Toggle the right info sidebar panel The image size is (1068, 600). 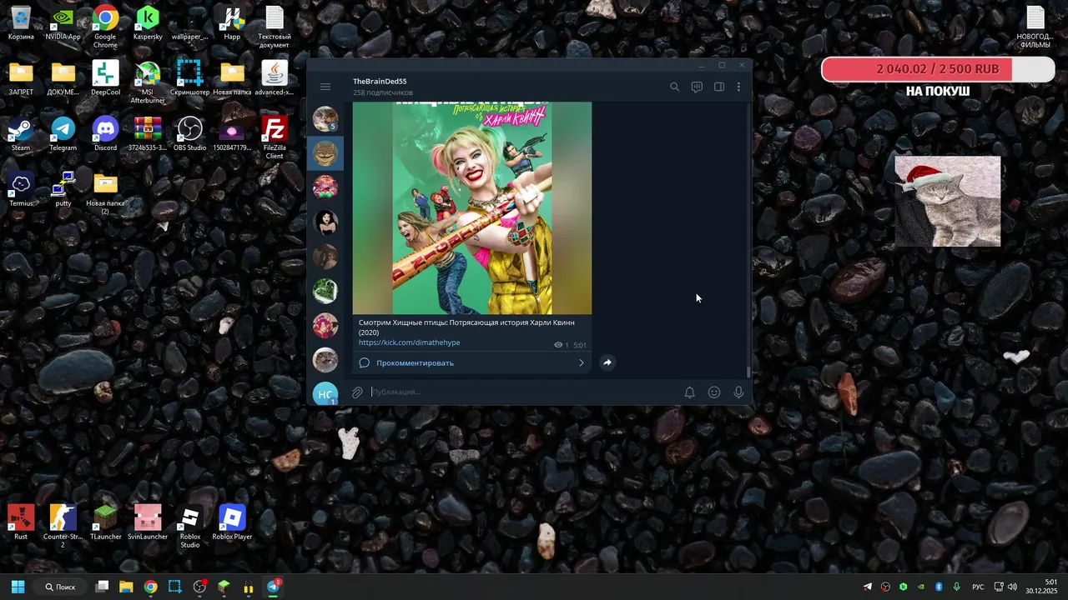point(718,87)
